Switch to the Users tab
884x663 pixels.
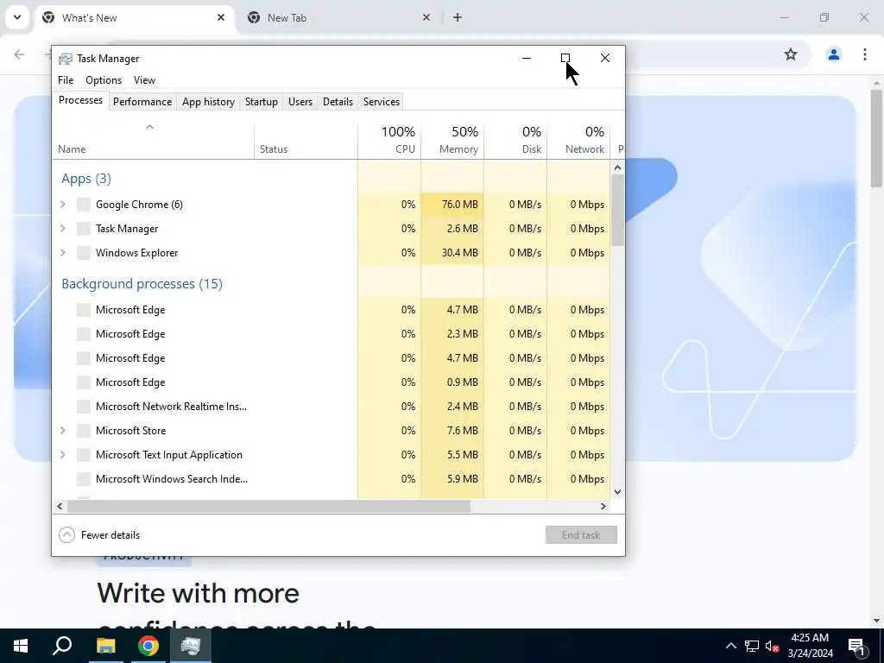click(x=300, y=102)
